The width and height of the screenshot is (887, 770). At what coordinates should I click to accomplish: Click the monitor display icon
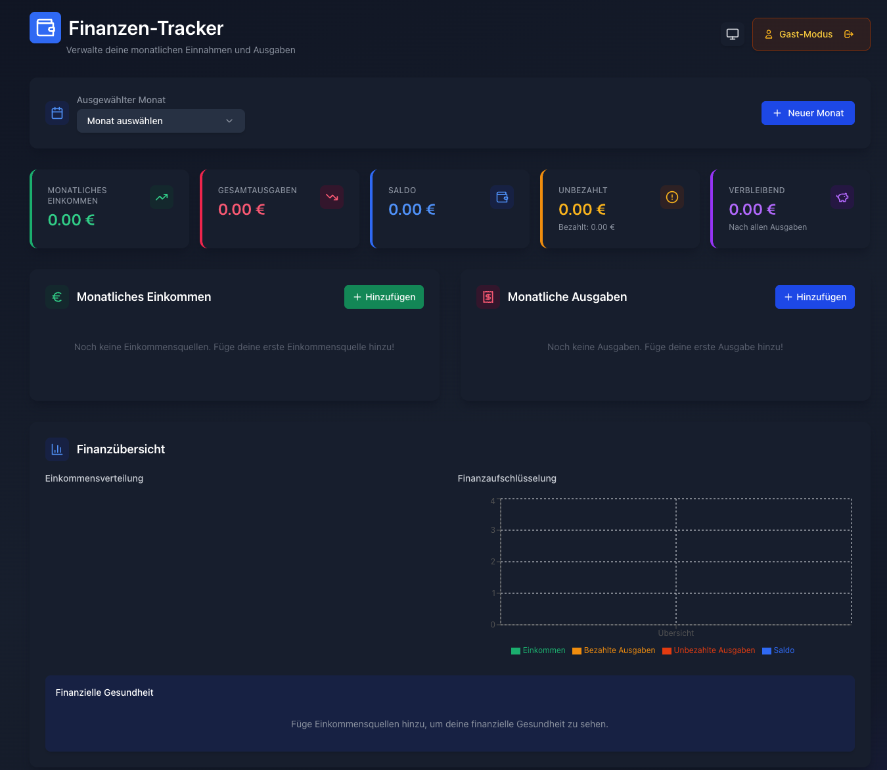pyautogui.click(x=732, y=34)
